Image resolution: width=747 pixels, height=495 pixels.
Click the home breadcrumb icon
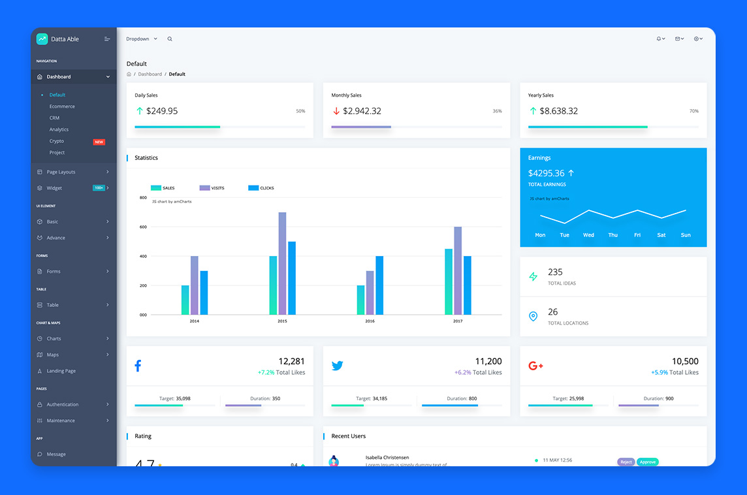point(129,74)
